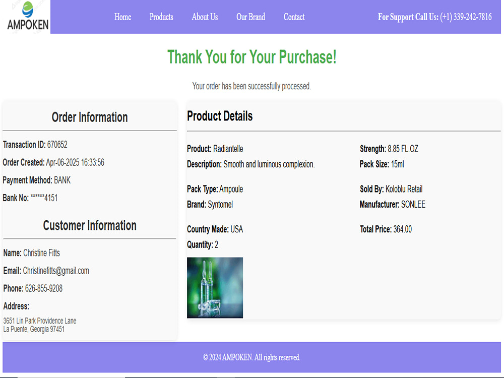The image size is (504, 378).
Task: Select the customer name Christine Fitts
Action: 41,253
